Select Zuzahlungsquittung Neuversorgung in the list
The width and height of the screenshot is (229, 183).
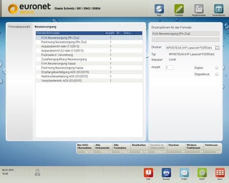pyautogui.click(x=89, y=59)
